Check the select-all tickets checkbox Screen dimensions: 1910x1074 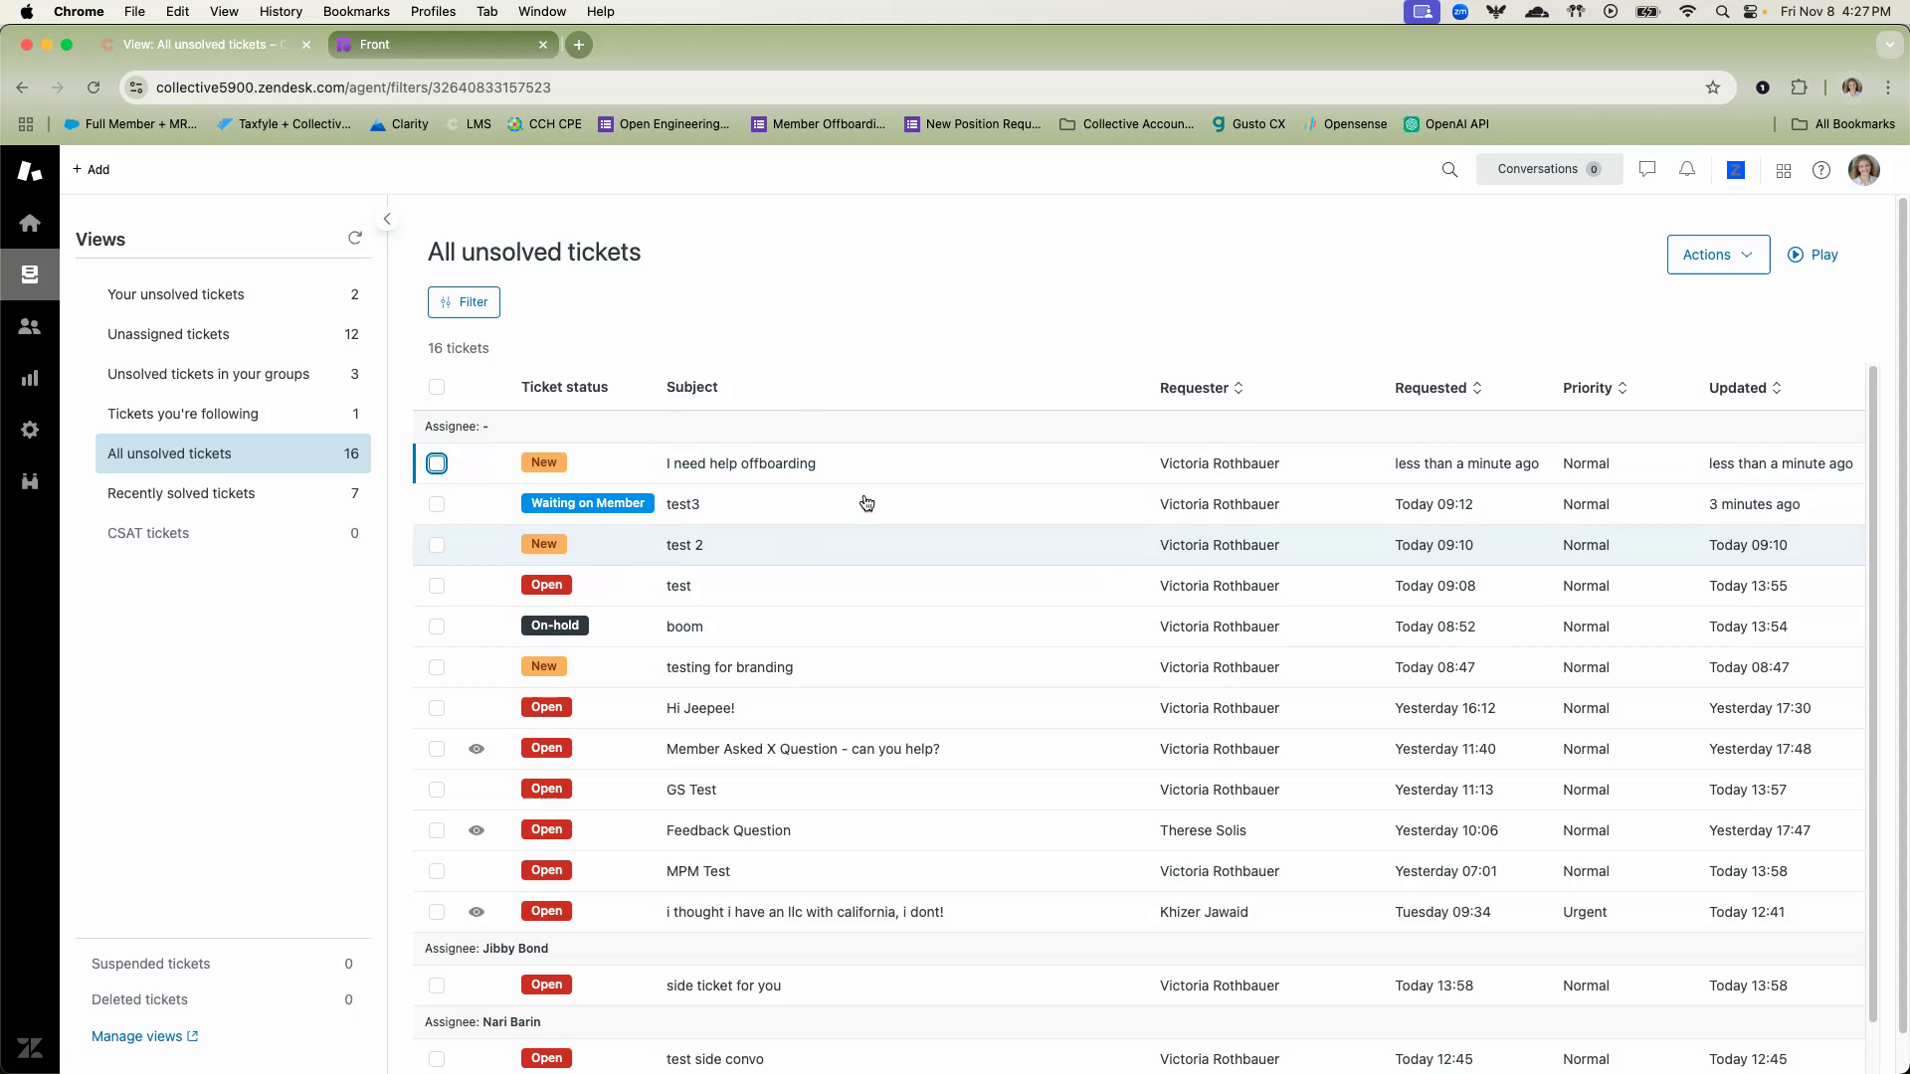pyautogui.click(x=437, y=387)
